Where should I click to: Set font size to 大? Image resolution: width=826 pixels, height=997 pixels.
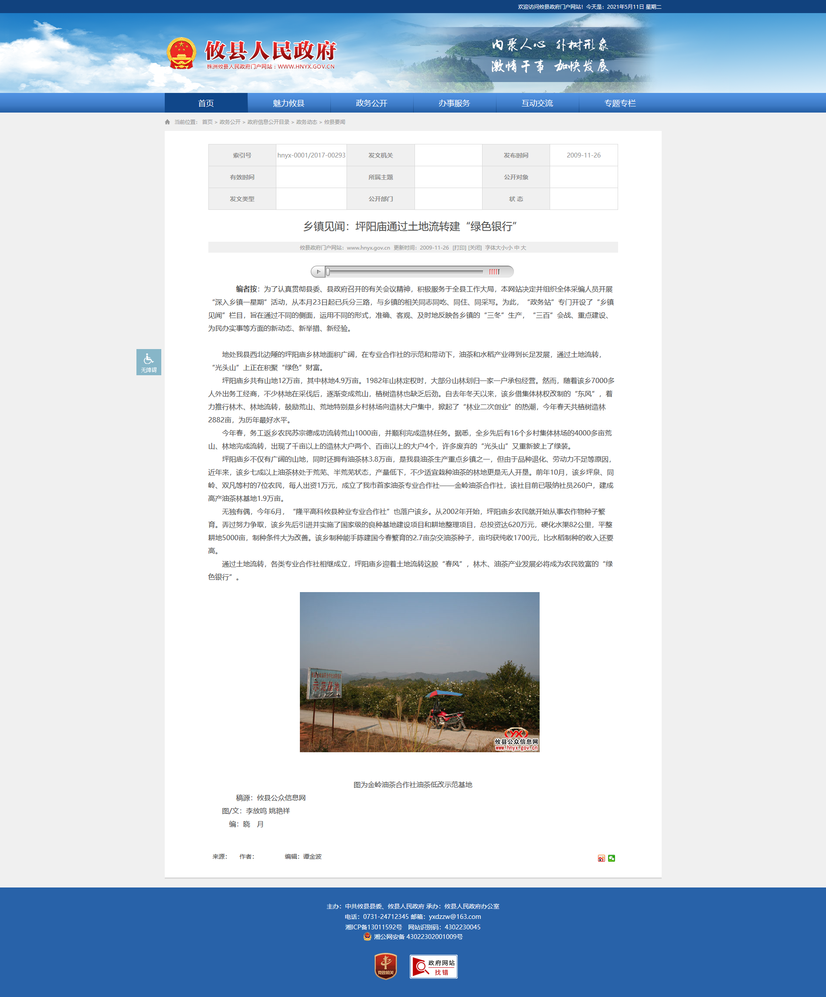coord(523,248)
